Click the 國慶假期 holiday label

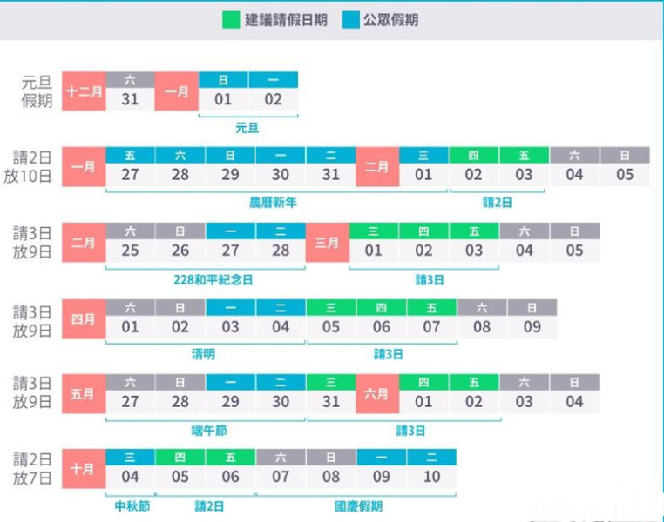click(358, 506)
